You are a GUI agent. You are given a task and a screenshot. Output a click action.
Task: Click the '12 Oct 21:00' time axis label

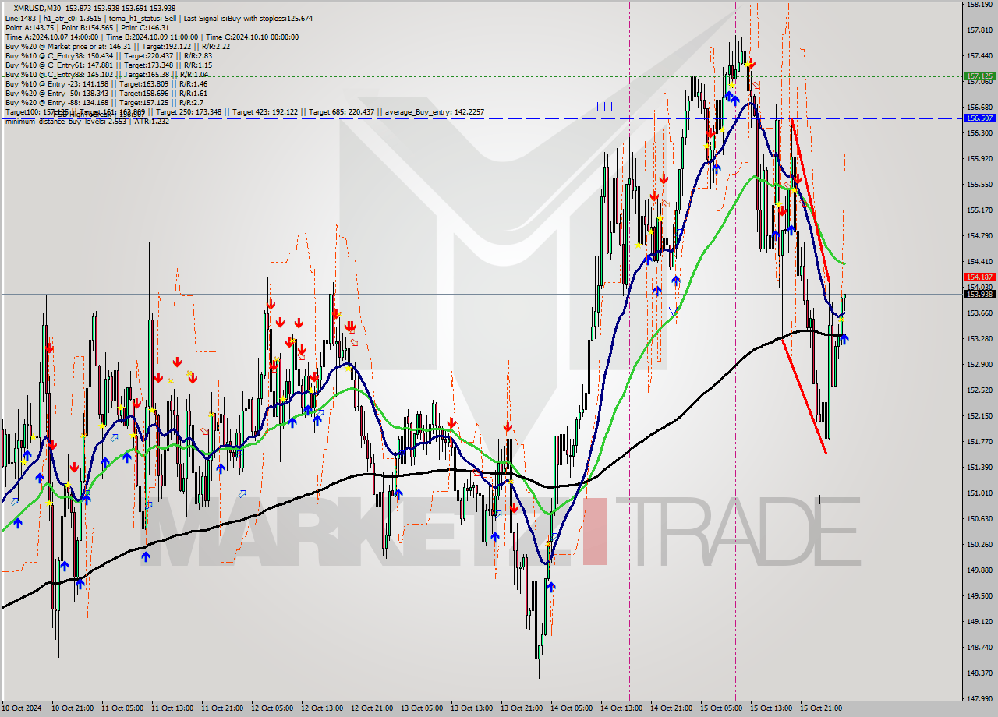[x=372, y=708]
